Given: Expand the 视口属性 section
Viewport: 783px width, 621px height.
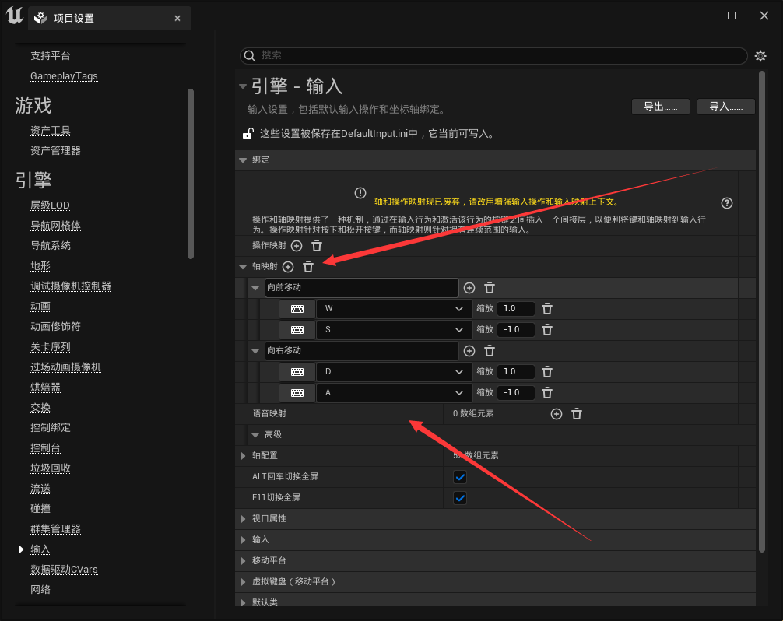Looking at the screenshot, I should (x=243, y=518).
